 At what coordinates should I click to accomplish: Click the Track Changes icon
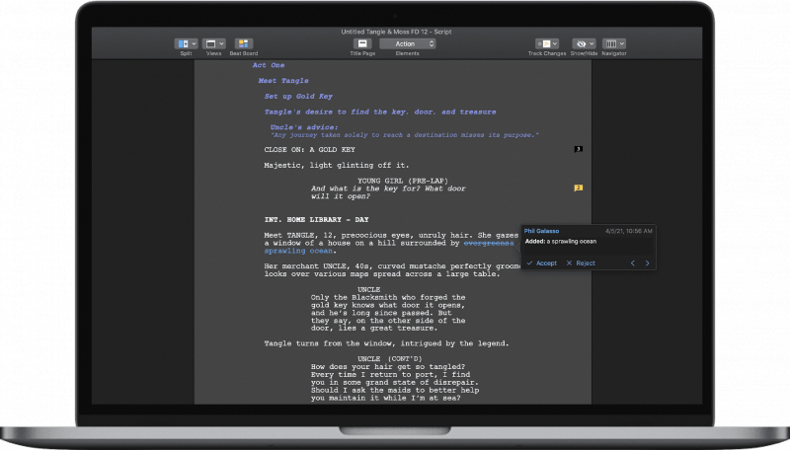543,44
